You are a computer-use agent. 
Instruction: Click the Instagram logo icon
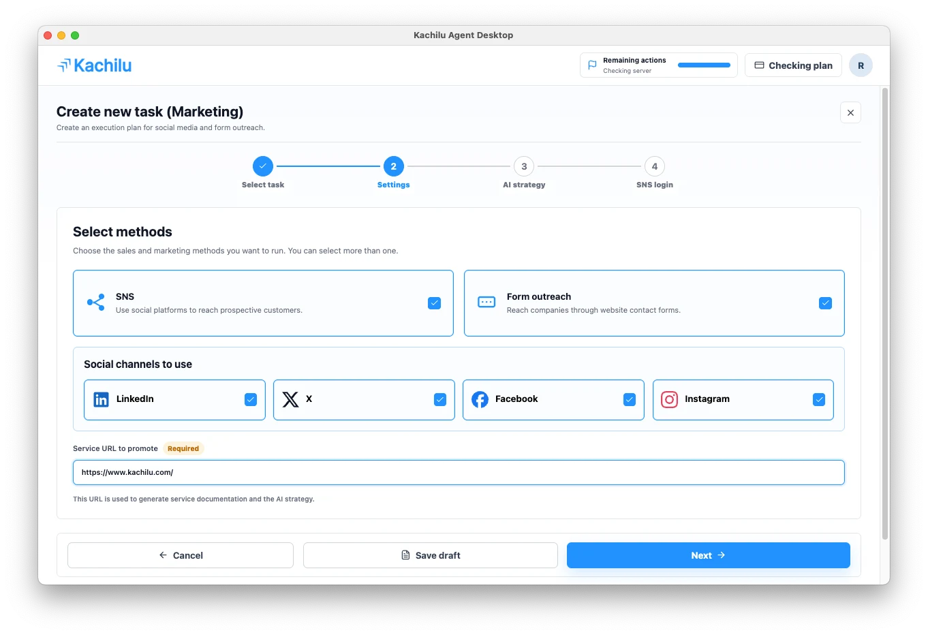(669, 399)
